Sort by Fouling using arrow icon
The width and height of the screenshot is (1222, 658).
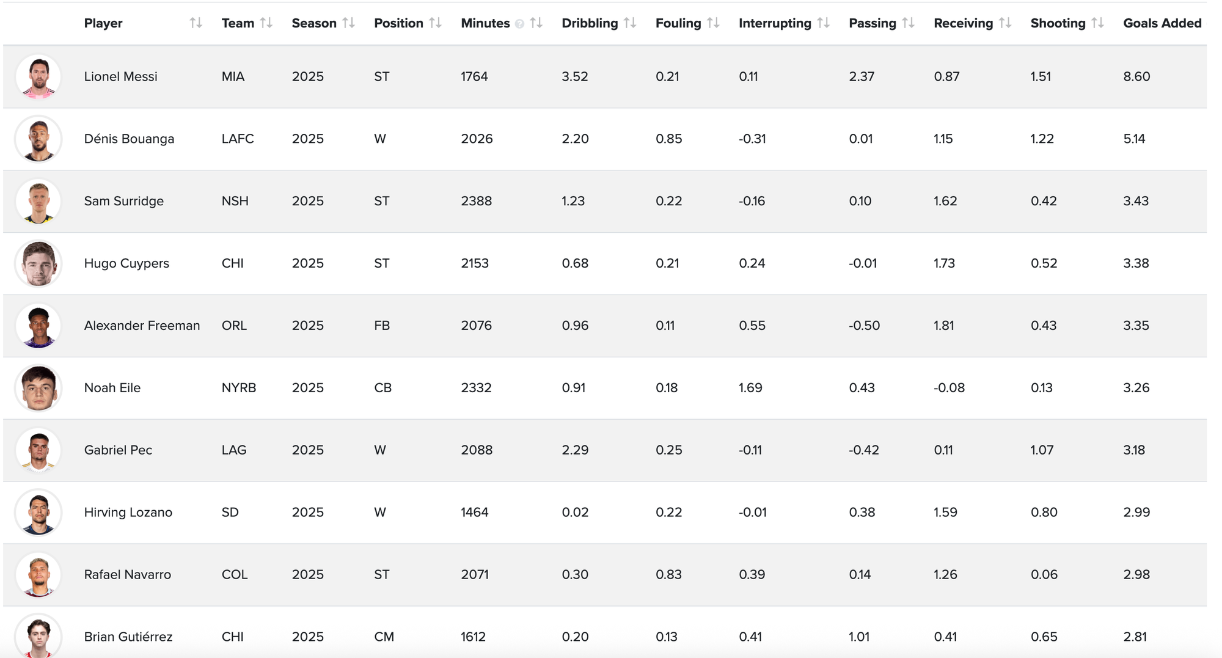point(713,23)
